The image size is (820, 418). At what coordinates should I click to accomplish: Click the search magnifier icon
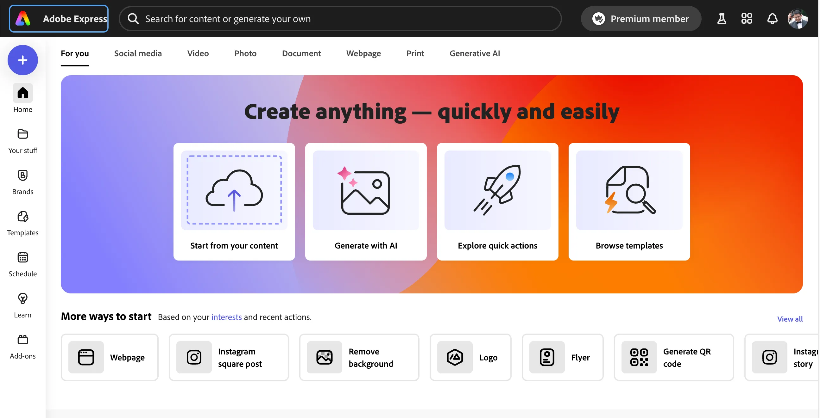coord(133,19)
